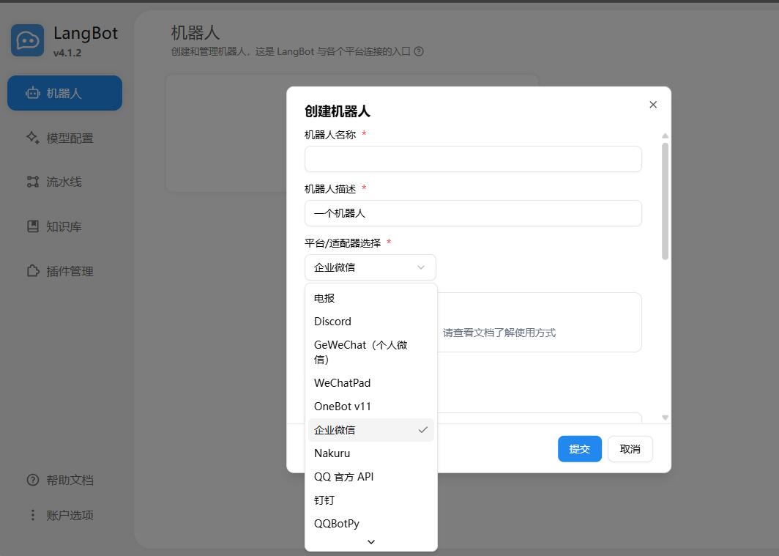This screenshot has height=556, width=779.
Task: Click the 机器人描述 field containing 一个机器人
Action: pyautogui.click(x=473, y=213)
